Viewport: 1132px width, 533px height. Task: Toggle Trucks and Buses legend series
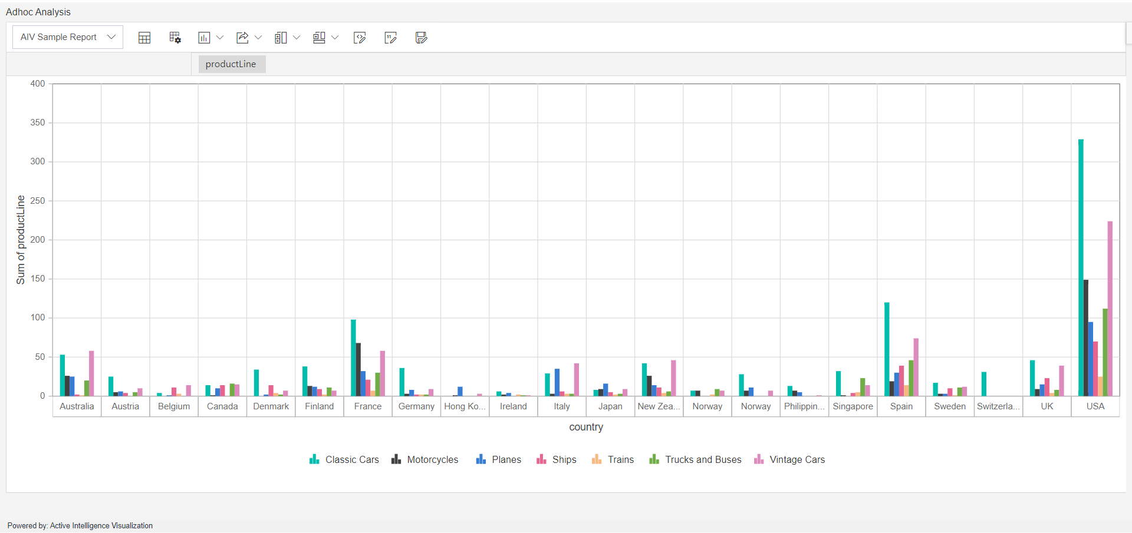[695, 459]
